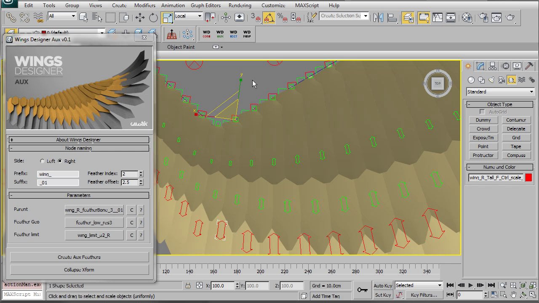Click the Create Aux Feathers button
This screenshot has height=303, width=539.
(79, 257)
